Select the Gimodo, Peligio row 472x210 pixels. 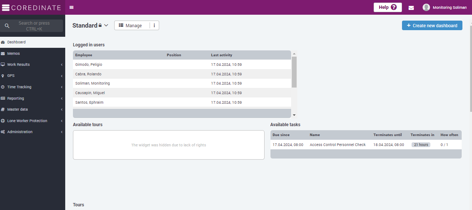pyautogui.click(x=182, y=64)
